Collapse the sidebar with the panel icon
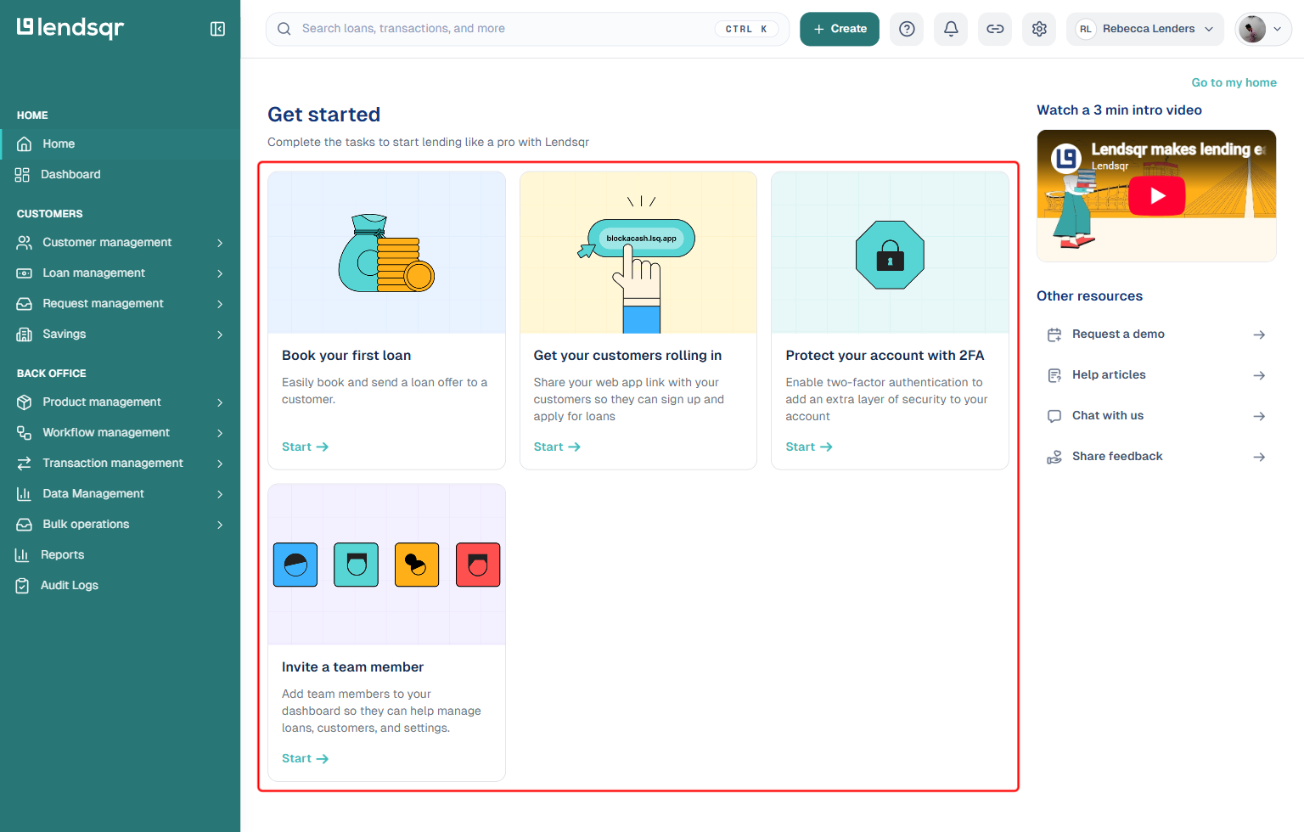This screenshot has width=1304, height=832. tap(217, 29)
